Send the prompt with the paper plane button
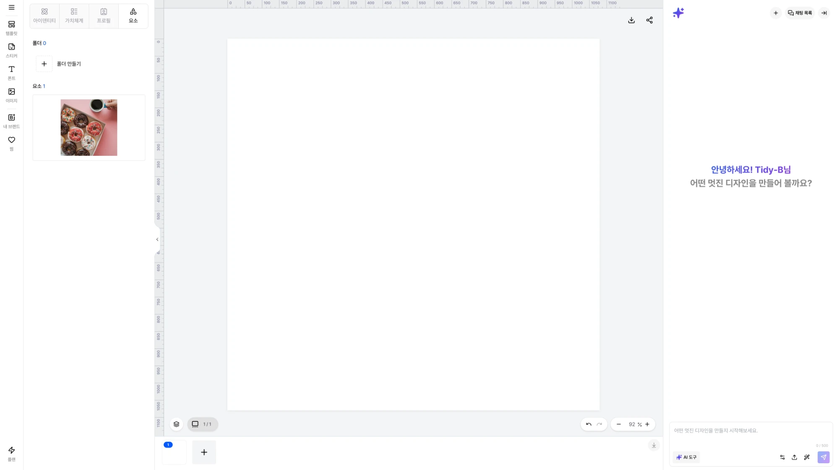 coord(823,457)
